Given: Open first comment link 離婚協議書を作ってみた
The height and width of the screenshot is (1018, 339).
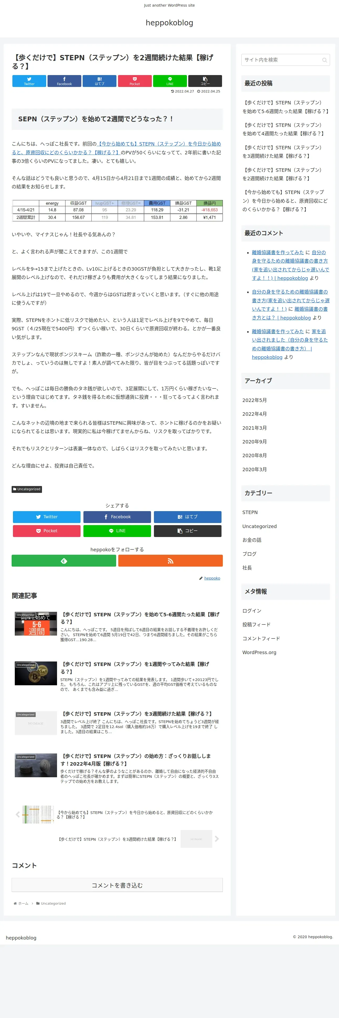Looking at the screenshot, I should [278, 253].
